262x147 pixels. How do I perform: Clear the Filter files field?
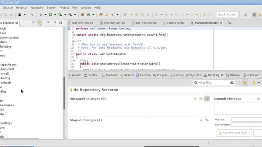tap(232, 82)
